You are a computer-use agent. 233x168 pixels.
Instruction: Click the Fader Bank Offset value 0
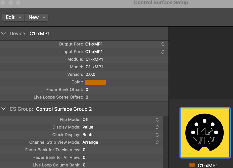click(x=87, y=90)
